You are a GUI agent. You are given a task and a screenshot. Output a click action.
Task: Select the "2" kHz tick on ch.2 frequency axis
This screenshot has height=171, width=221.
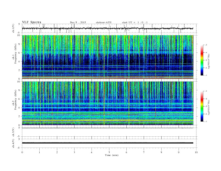click(19, 117)
